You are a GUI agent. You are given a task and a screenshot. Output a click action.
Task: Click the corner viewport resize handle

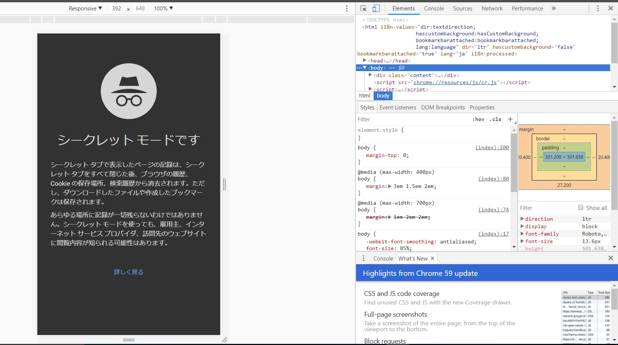click(x=224, y=339)
